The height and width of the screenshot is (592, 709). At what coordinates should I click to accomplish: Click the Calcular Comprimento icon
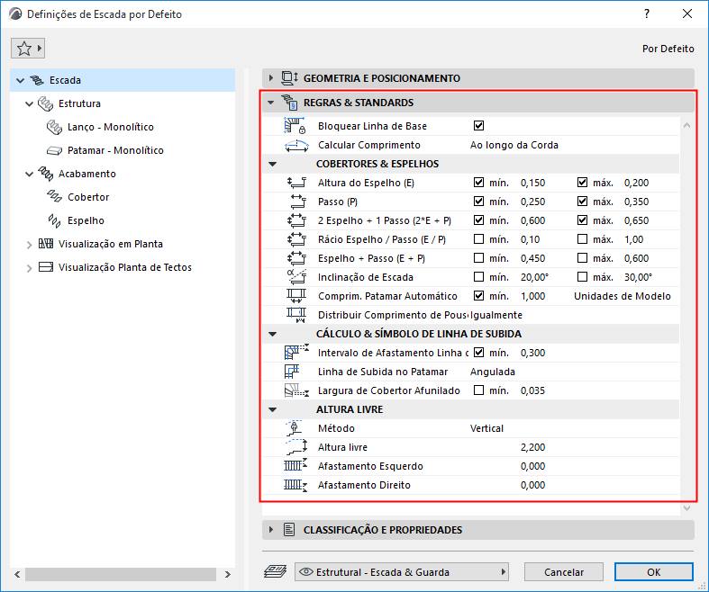pyautogui.click(x=296, y=145)
